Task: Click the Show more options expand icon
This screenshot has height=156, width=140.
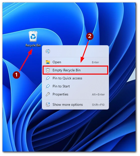Action: point(48,105)
